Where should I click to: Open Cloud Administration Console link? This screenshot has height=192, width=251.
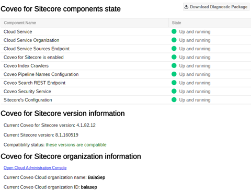click(35, 168)
